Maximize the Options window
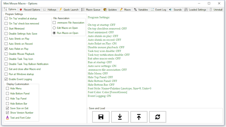The width and height of the screenshot is (226, 127). pyautogui.click(x=209, y=3)
